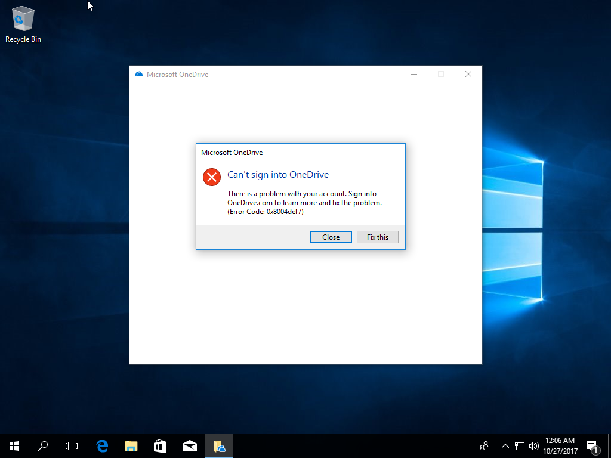Viewport: 611px width, 458px height.
Task: Launch Microsoft Edge from the taskbar
Action: [x=101, y=446]
